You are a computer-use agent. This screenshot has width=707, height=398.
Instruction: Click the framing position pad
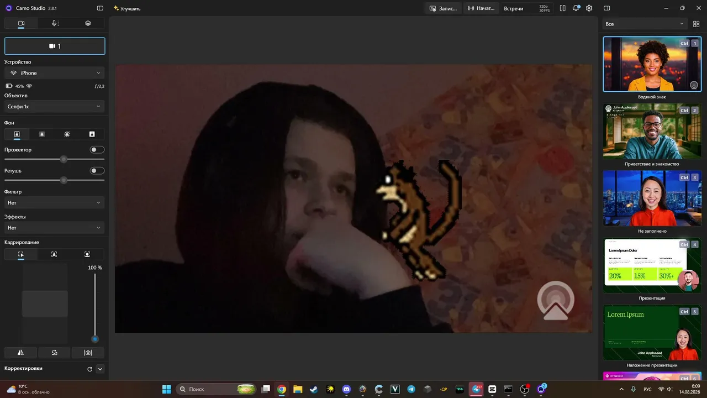(x=45, y=303)
